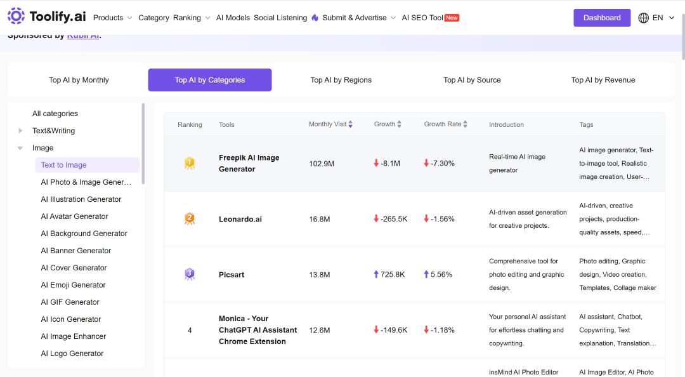The width and height of the screenshot is (685, 377).
Task: Select AI Image Enhancer category
Action: (x=74, y=336)
